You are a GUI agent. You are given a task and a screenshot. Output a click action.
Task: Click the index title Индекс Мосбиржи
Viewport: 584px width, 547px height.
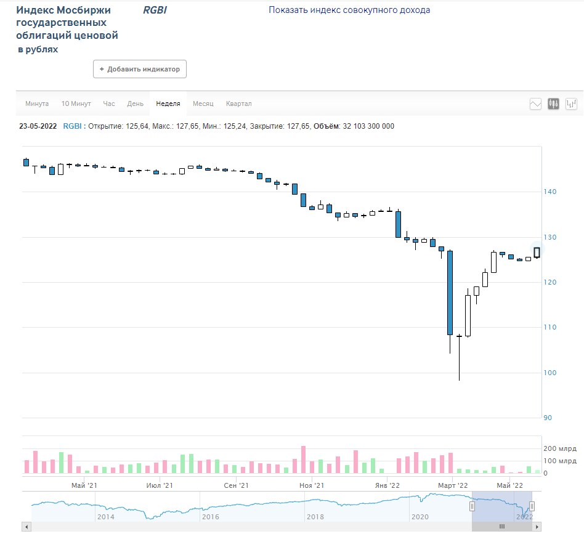pyautogui.click(x=63, y=10)
